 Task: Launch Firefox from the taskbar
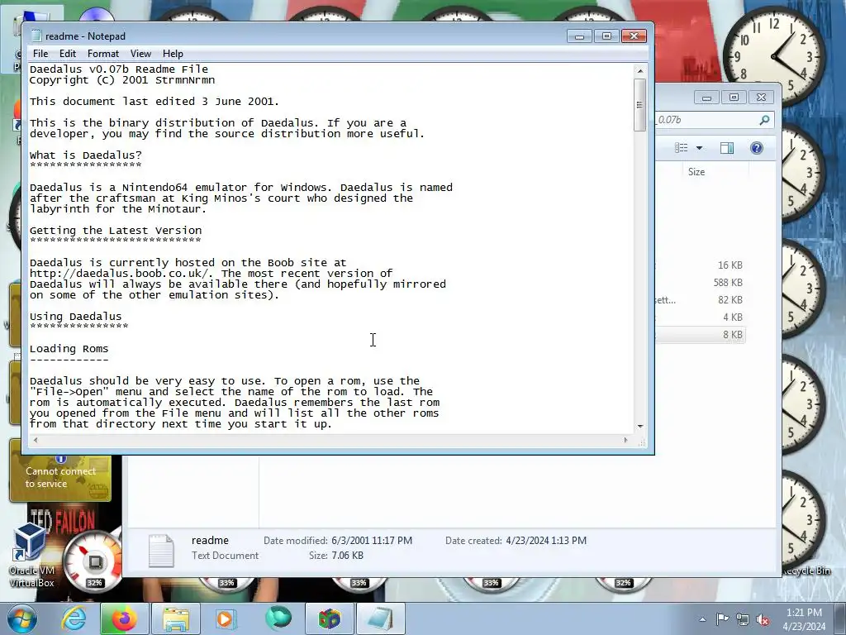click(x=124, y=618)
